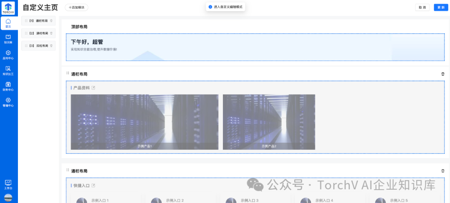Delete the 通栏布局 section containing 产品资料
Viewport: 450px width, 203px height.
[x=442, y=74]
